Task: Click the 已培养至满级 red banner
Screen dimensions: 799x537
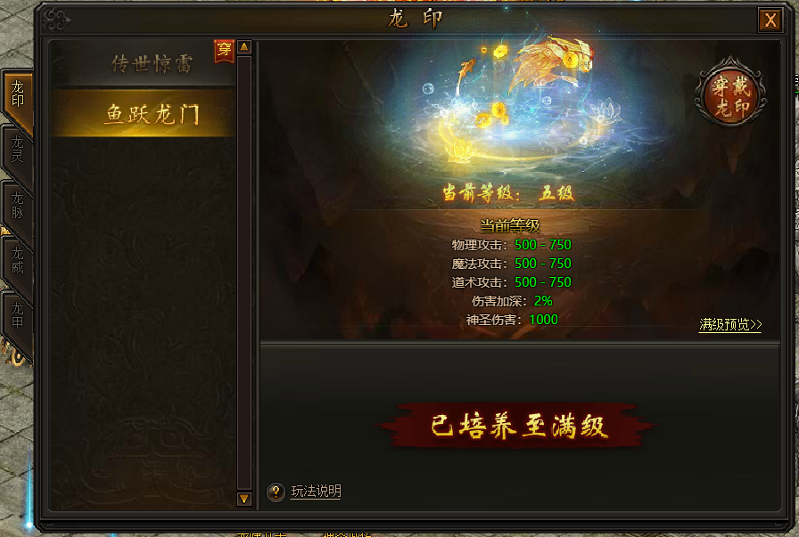Action: point(519,426)
